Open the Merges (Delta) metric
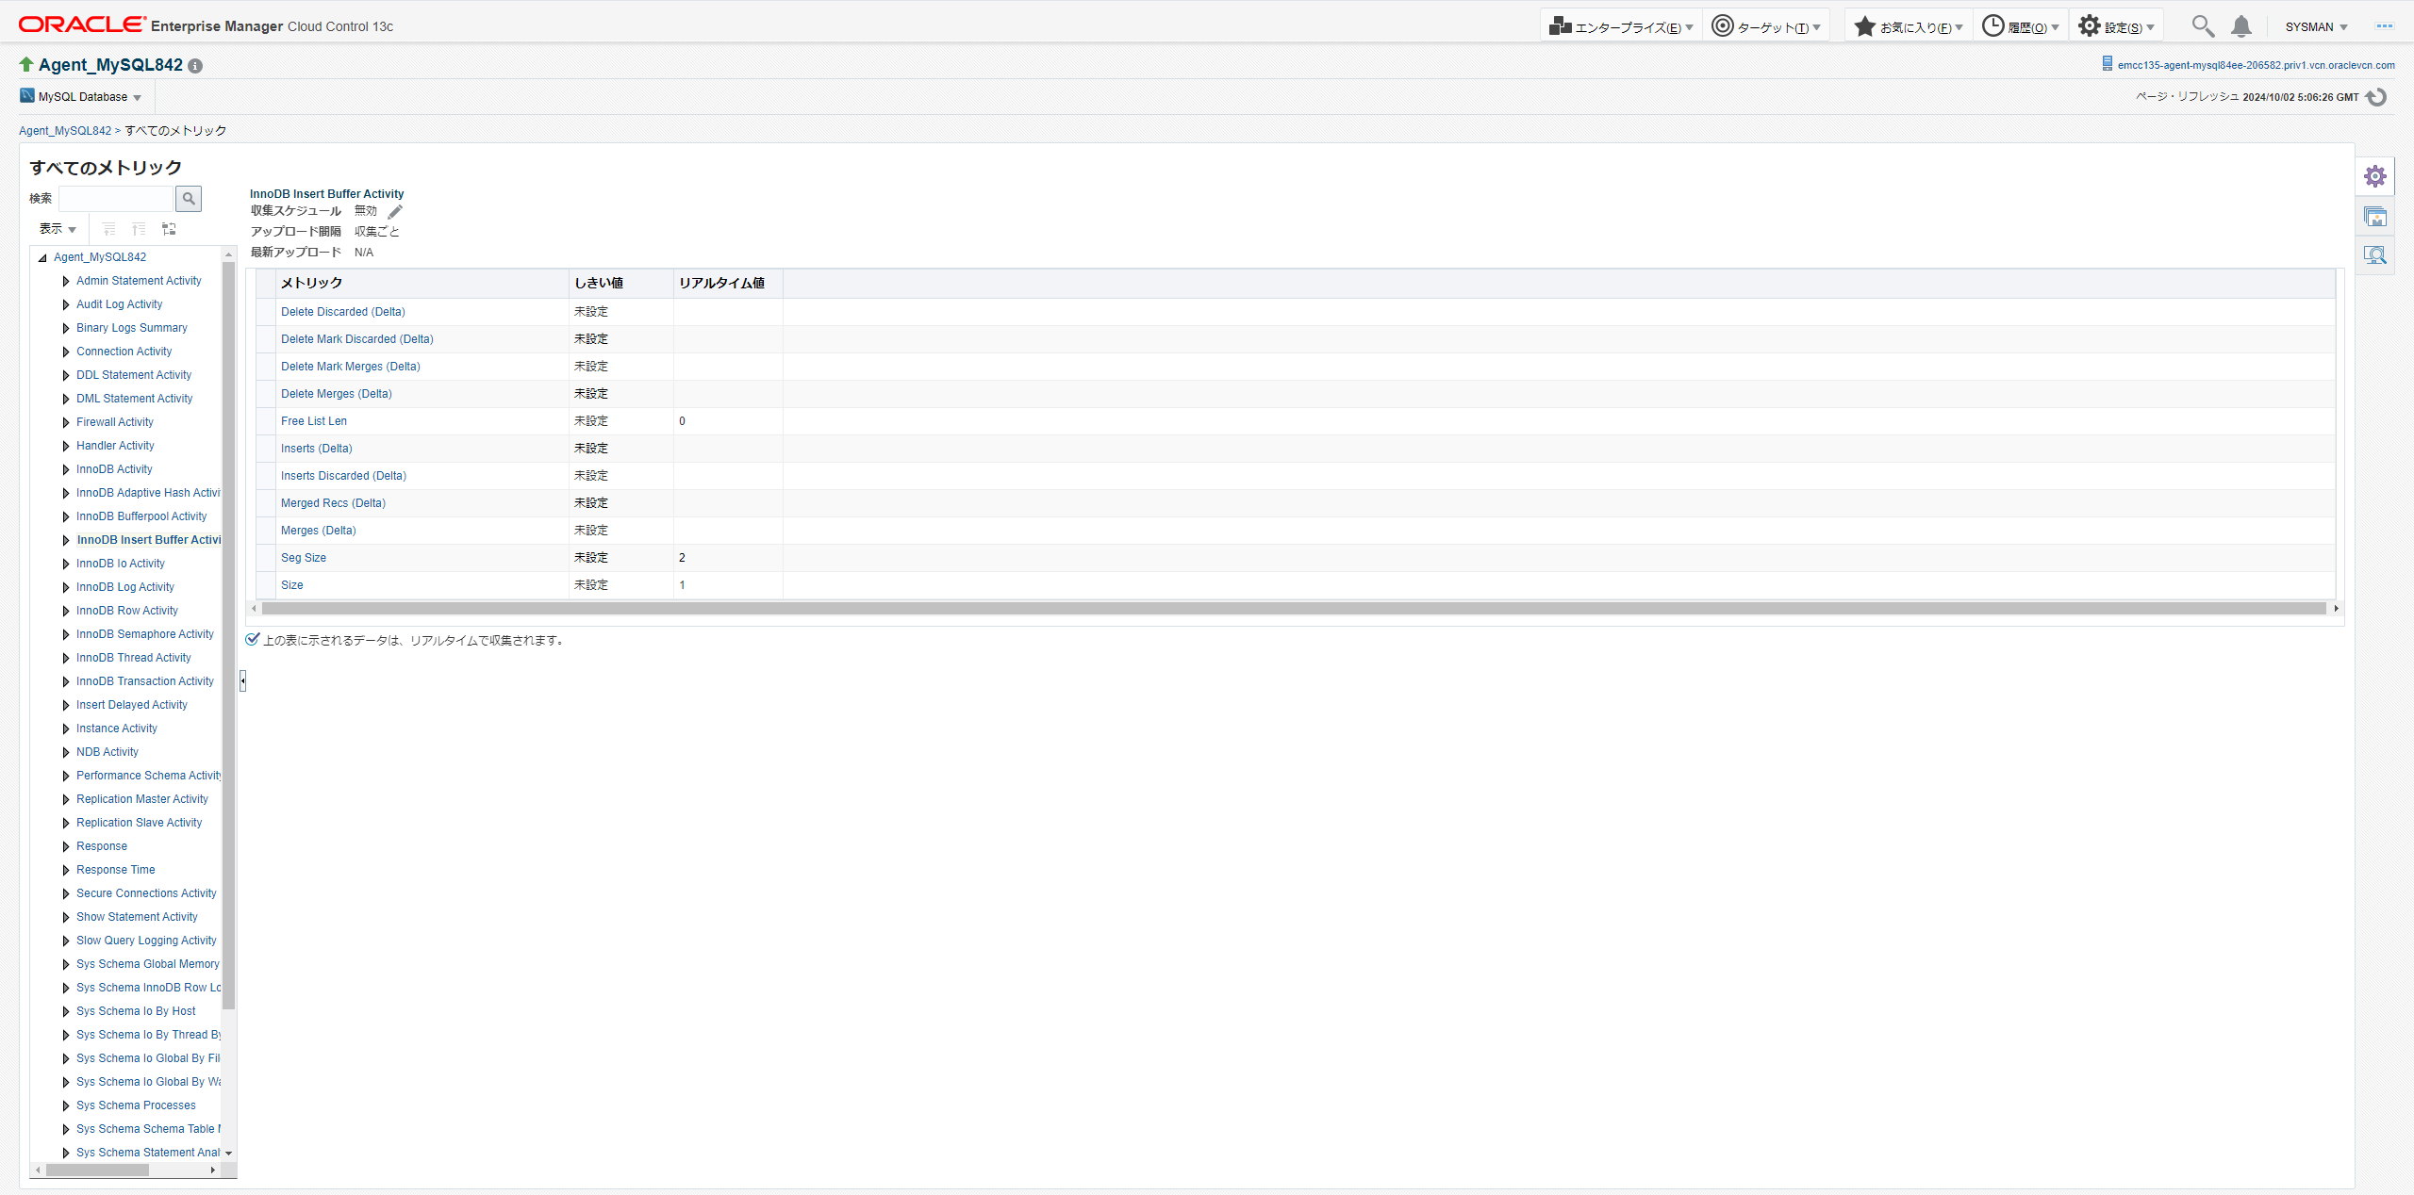This screenshot has width=2414, height=1195. pos(318,531)
